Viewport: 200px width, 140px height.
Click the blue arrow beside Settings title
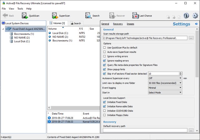point(196,24)
